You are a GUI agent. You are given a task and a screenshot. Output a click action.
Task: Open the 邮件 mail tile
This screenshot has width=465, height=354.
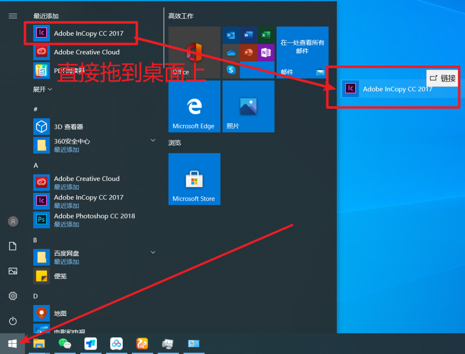[303, 52]
